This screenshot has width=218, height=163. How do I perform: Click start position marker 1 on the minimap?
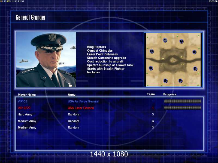(195, 69)
